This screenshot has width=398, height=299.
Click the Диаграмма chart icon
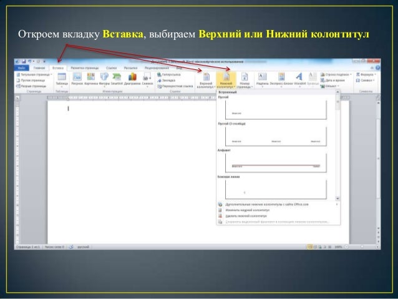(132, 79)
